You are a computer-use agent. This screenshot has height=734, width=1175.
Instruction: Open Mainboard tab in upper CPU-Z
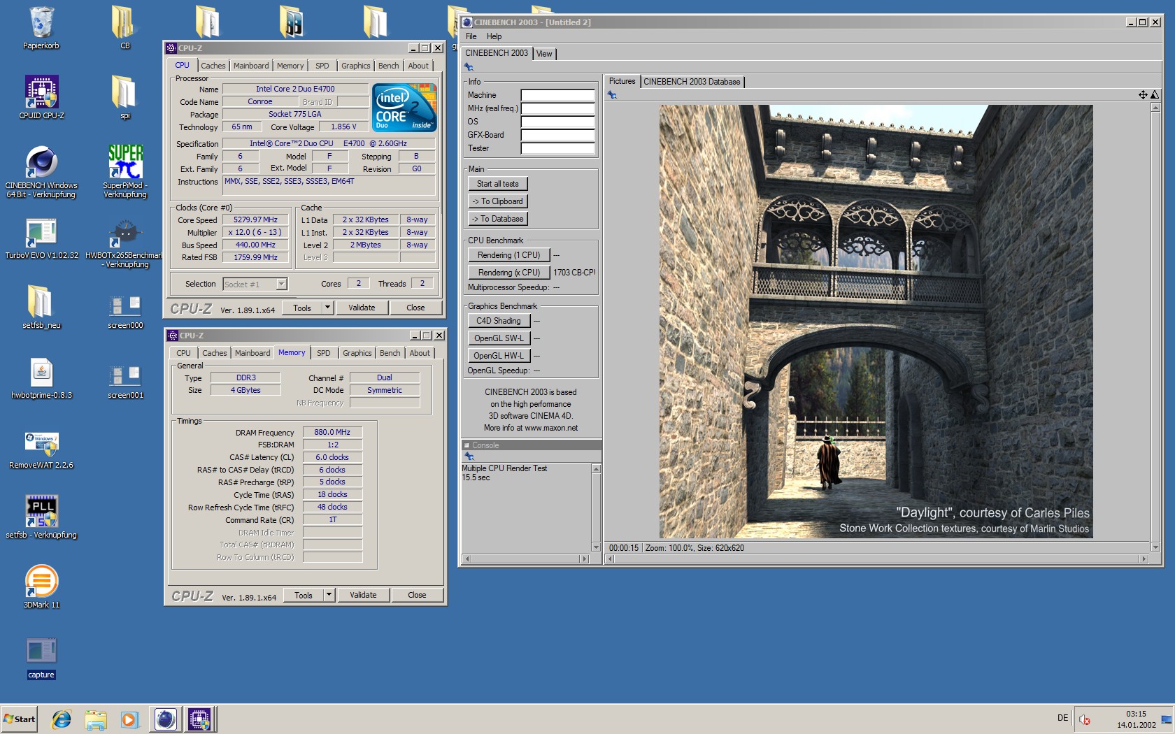[x=250, y=66]
